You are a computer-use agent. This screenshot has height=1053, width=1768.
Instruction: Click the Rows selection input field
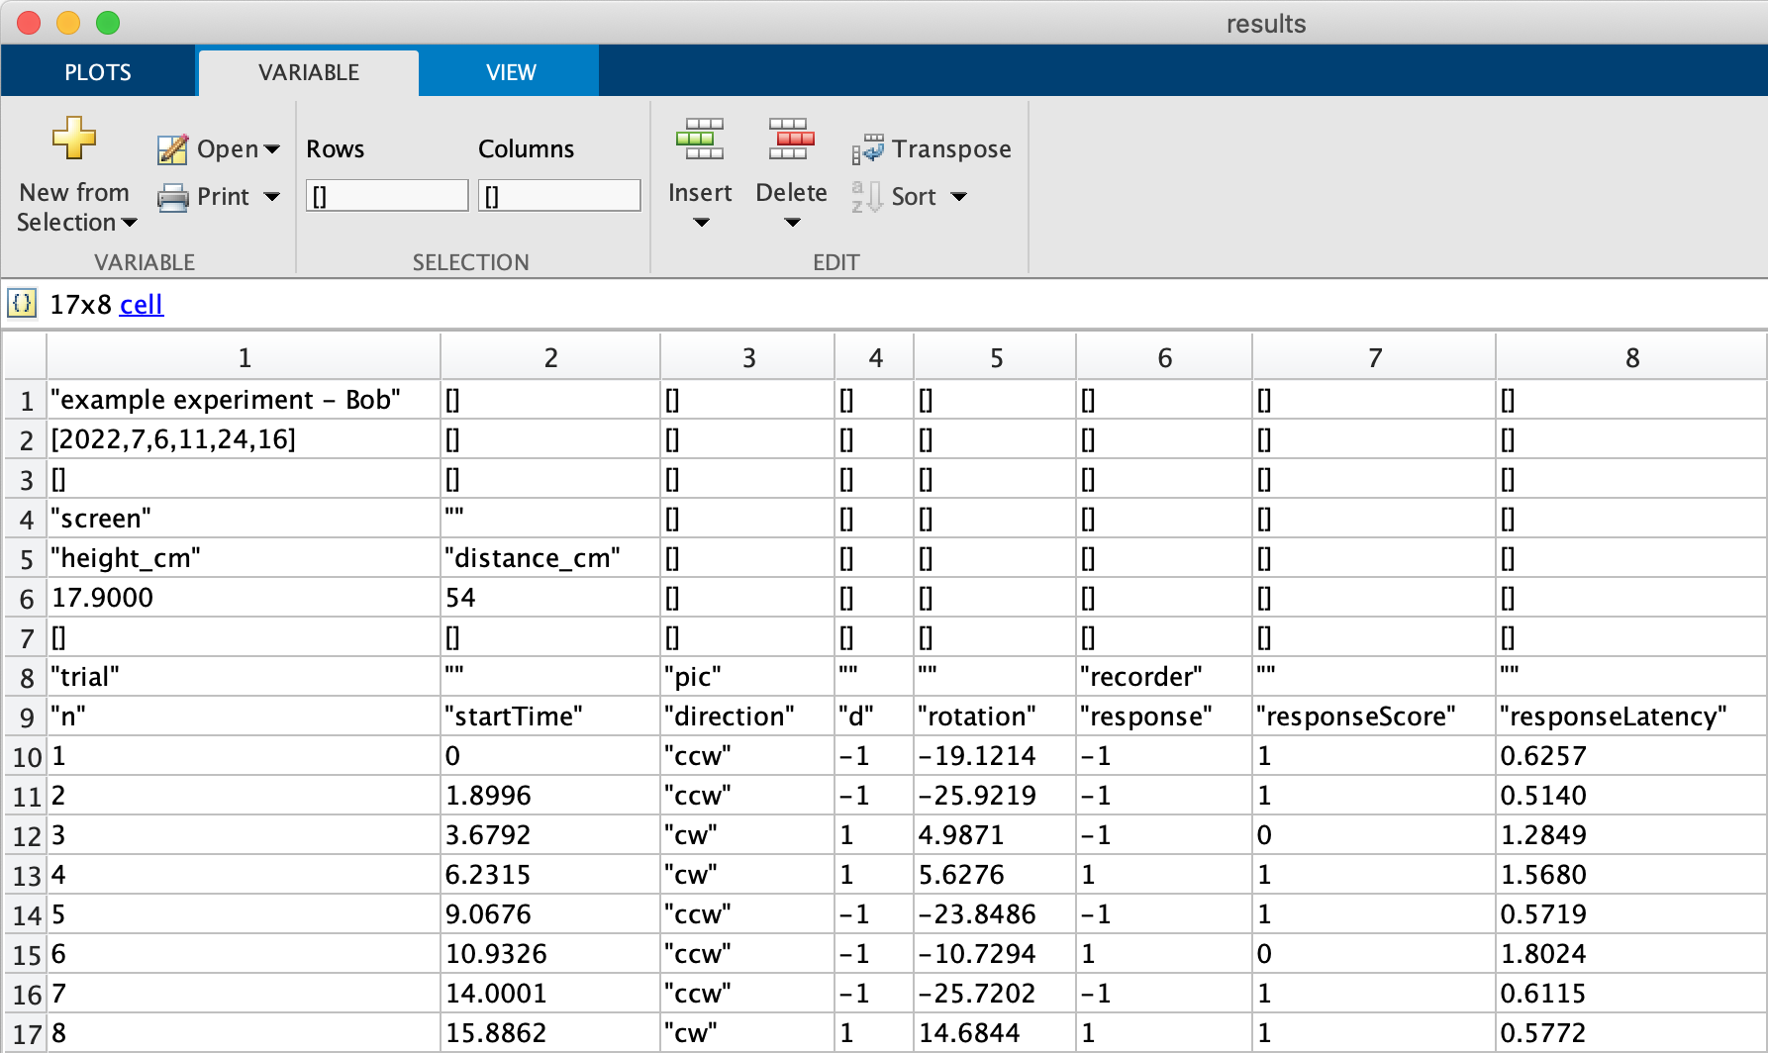coord(387,196)
